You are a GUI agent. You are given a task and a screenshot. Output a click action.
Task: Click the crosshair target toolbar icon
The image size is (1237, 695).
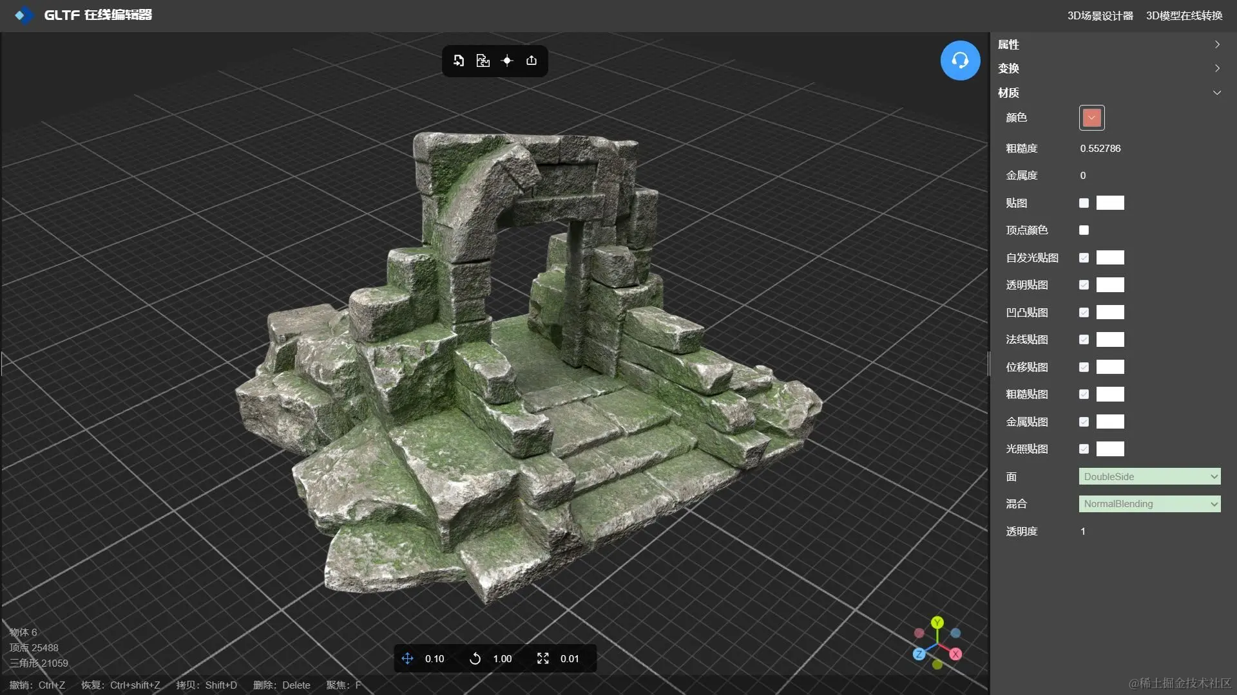click(x=507, y=60)
